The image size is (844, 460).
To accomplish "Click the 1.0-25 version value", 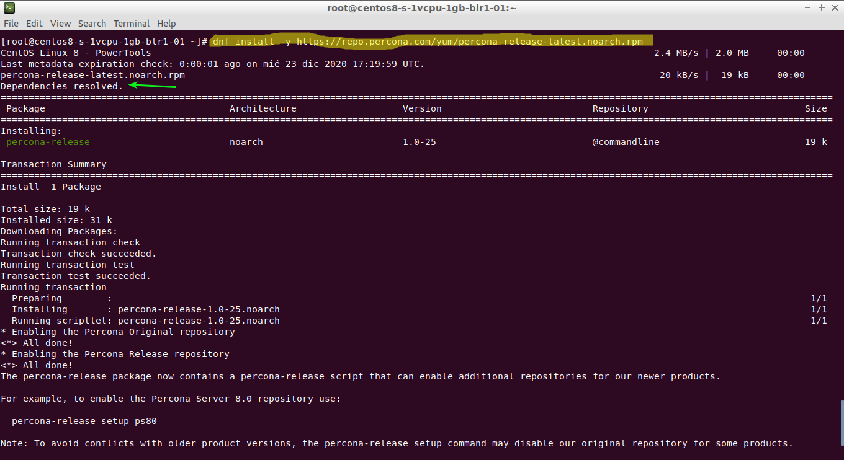I will pyautogui.click(x=419, y=142).
